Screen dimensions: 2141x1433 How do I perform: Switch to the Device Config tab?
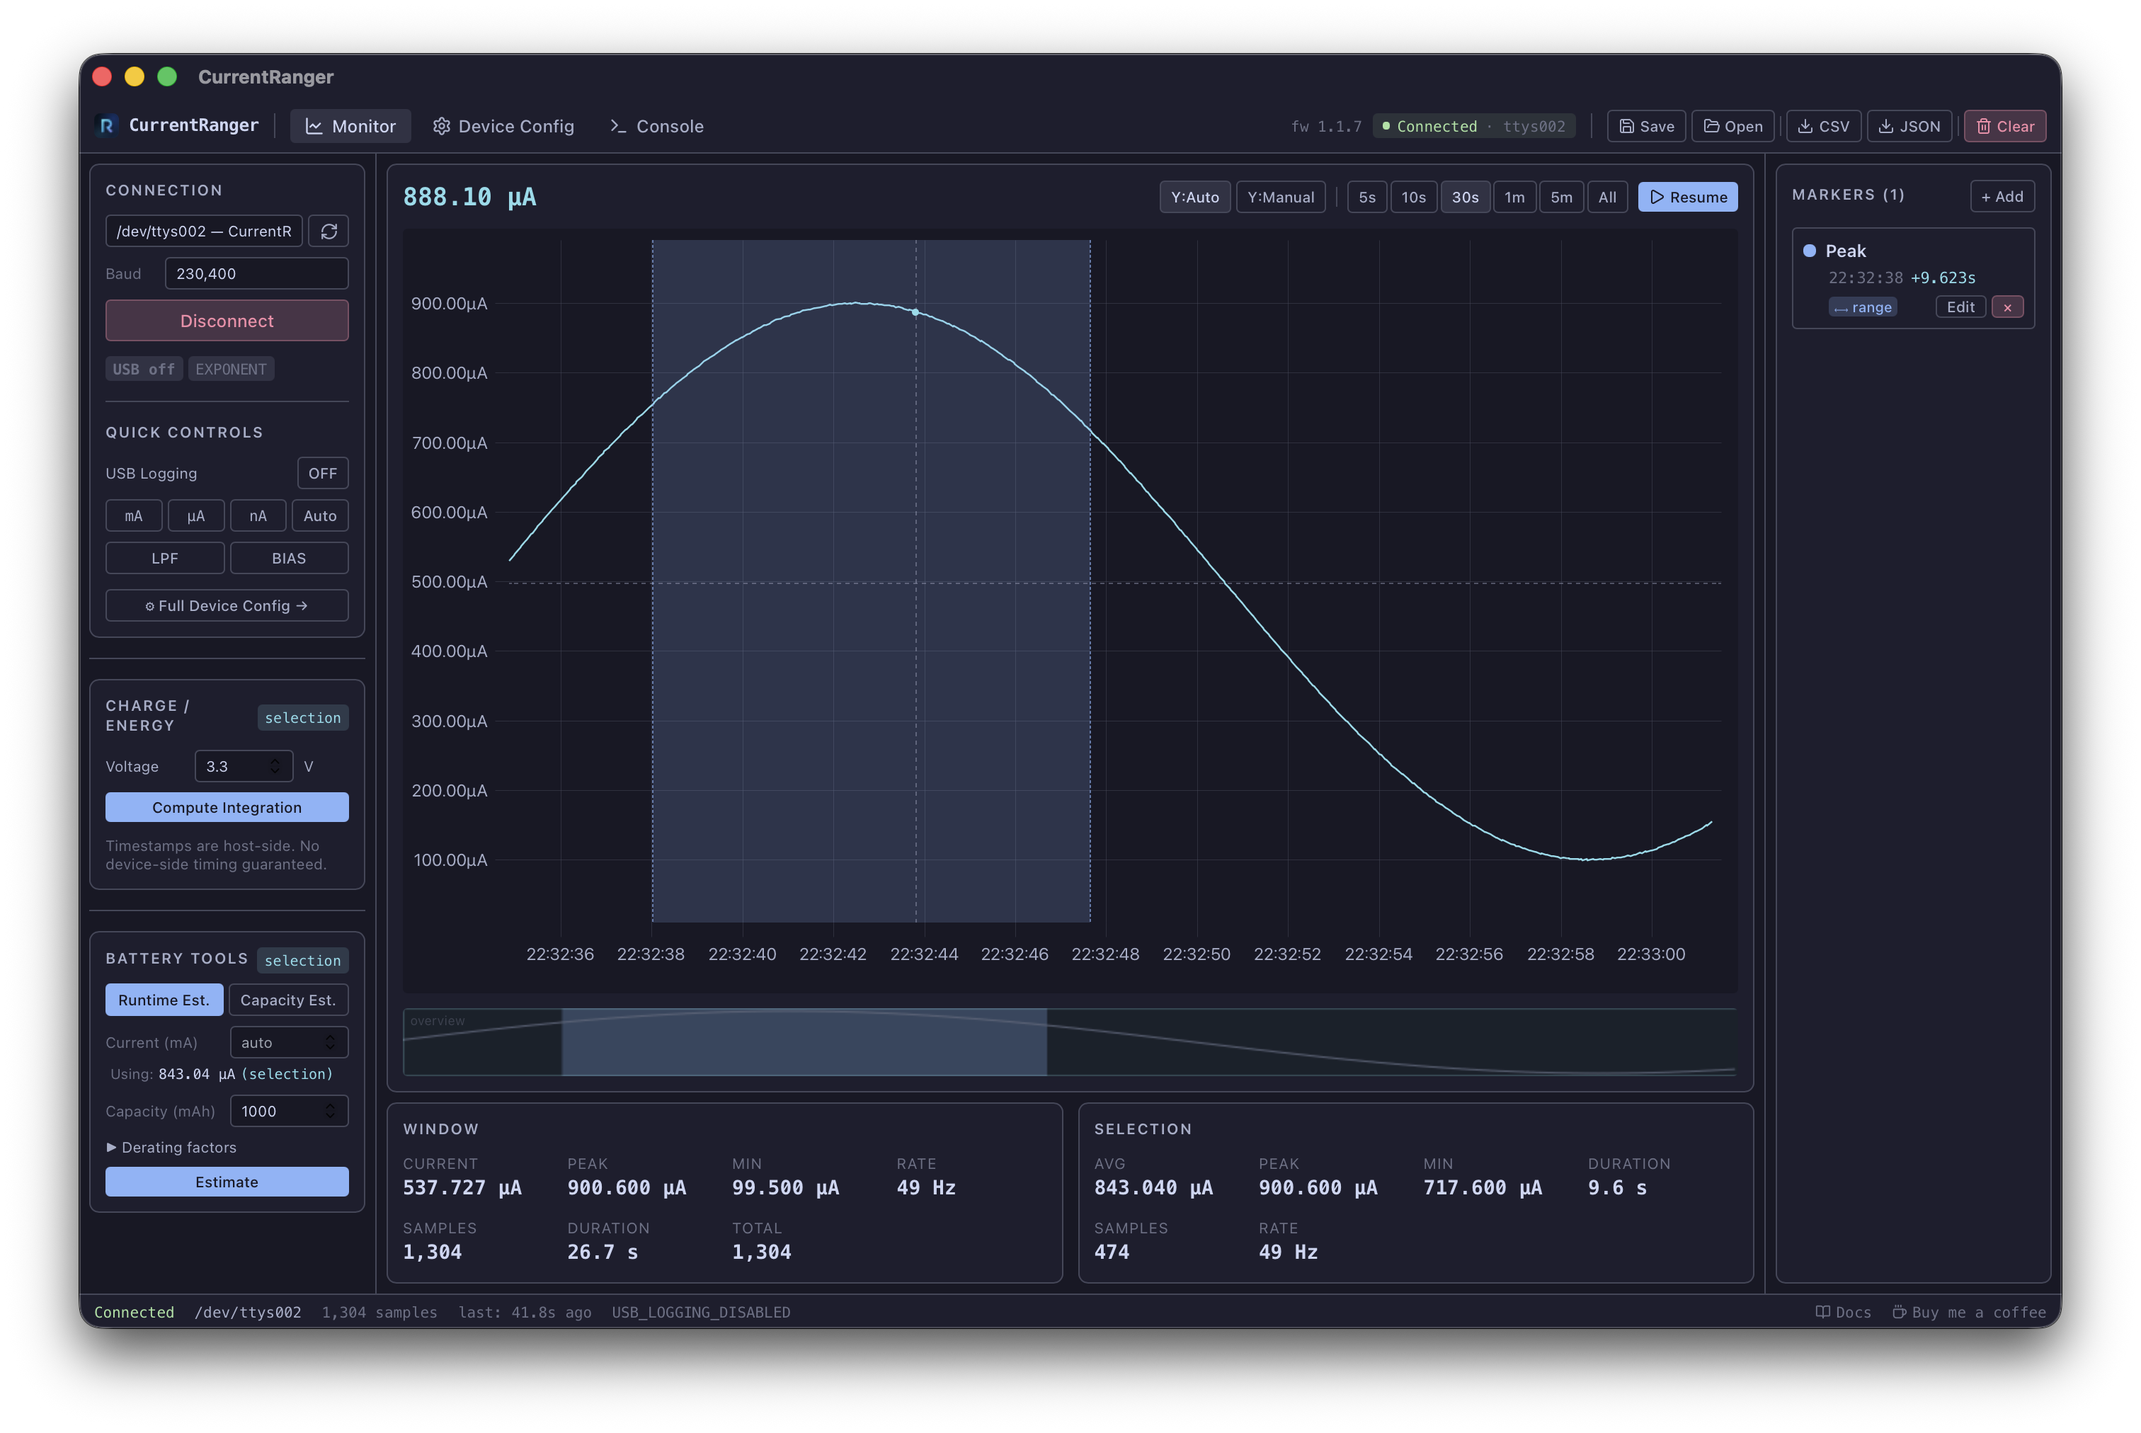click(503, 126)
